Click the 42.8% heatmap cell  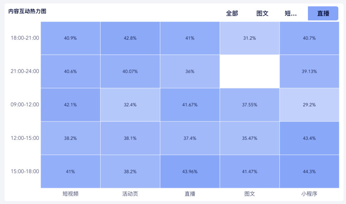tap(130, 38)
